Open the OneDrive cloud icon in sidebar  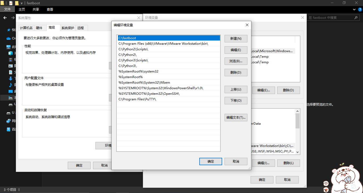tap(9, 38)
